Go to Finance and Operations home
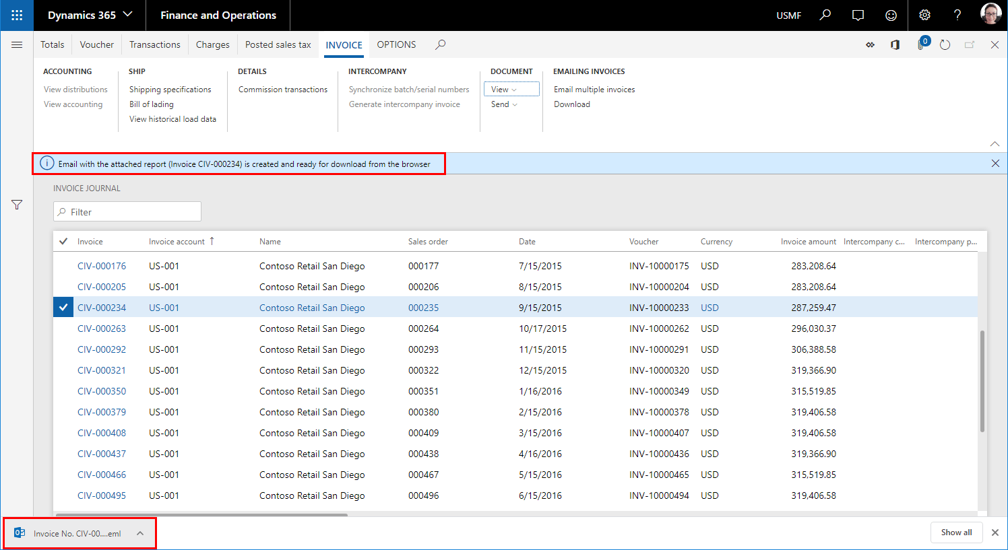Image resolution: width=1008 pixels, height=550 pixels. pos(218,15)
